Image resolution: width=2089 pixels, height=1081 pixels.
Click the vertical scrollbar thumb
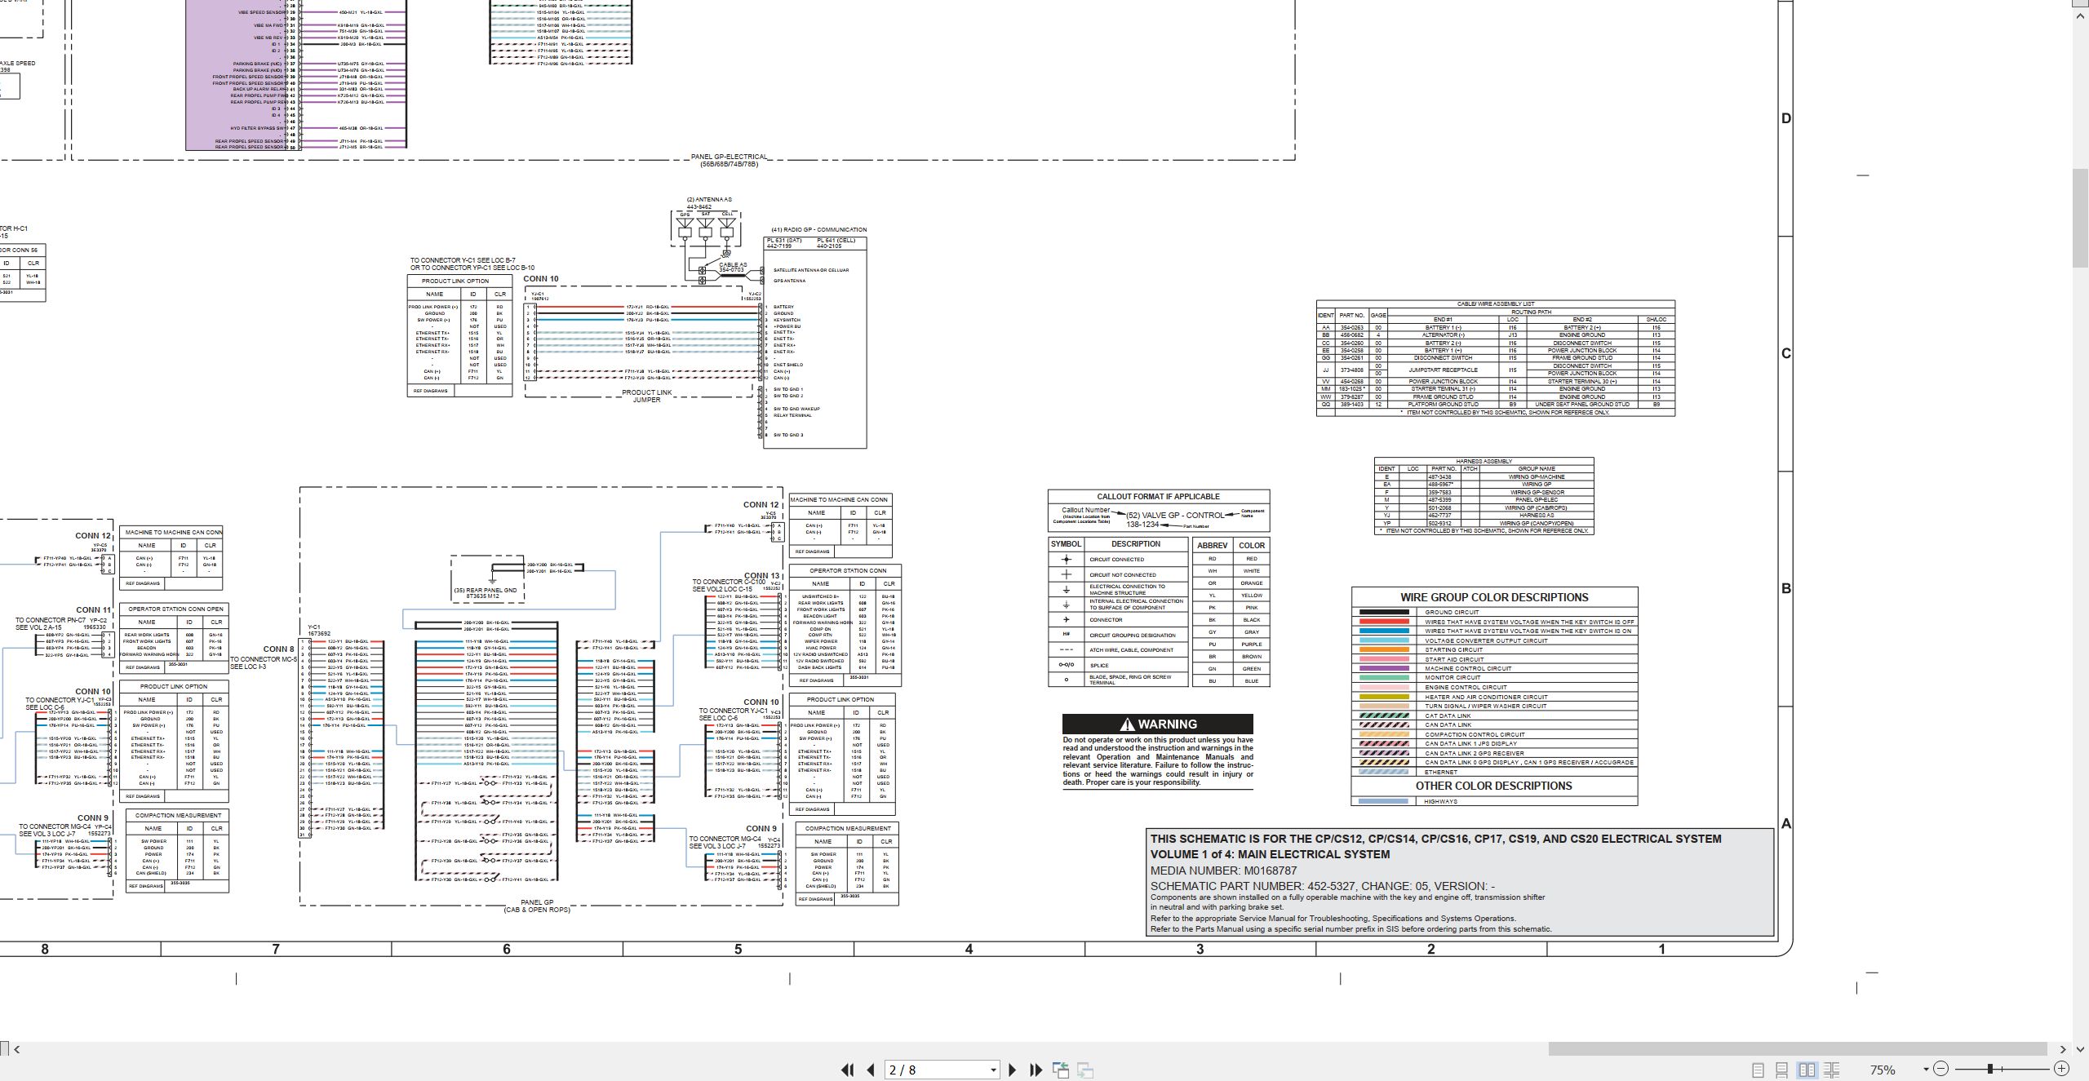coord(2081,218)
